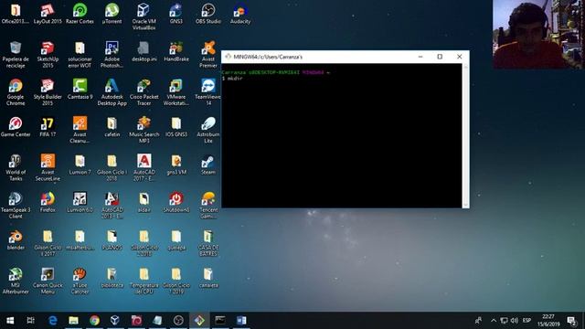Launch Lumion 7 from the desktop
Viewport: 585px width, 329px height.
pyautogui.click(x=80, y=164)
